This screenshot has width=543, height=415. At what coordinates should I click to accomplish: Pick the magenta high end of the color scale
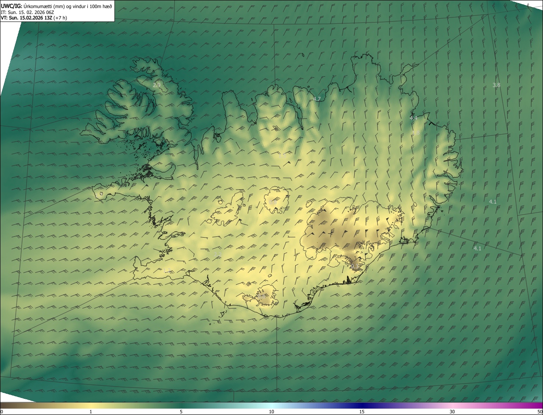(x=538, y=405)
